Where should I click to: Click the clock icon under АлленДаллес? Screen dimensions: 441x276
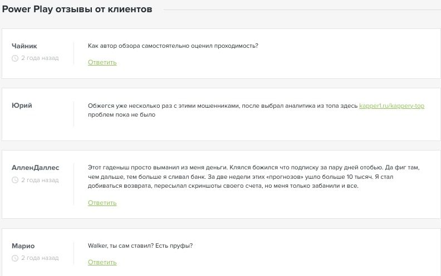(x=15, y=180)
